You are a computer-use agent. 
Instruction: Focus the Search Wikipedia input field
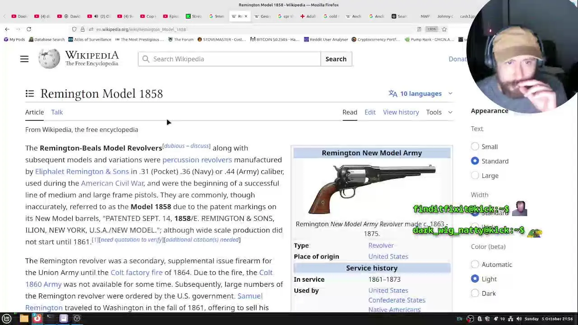pyautogui.click(x=229, y=59)
